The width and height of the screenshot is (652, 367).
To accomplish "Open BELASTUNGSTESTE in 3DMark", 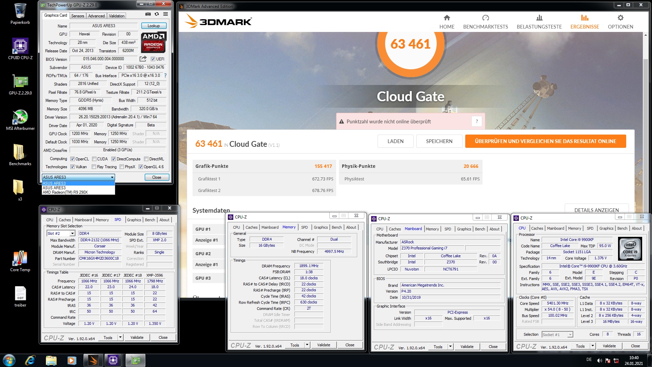I will (x=539, y=22).
